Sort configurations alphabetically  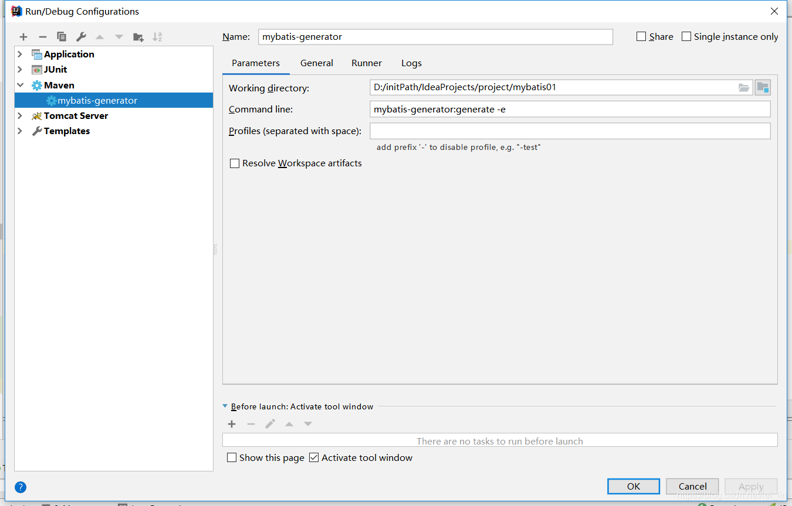tap(157, 37)
